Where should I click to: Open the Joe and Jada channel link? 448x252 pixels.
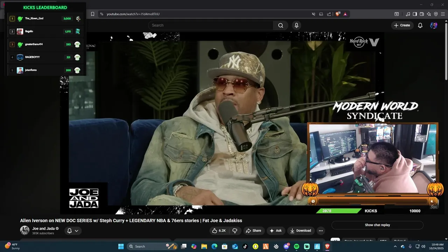tap(44, 229)
